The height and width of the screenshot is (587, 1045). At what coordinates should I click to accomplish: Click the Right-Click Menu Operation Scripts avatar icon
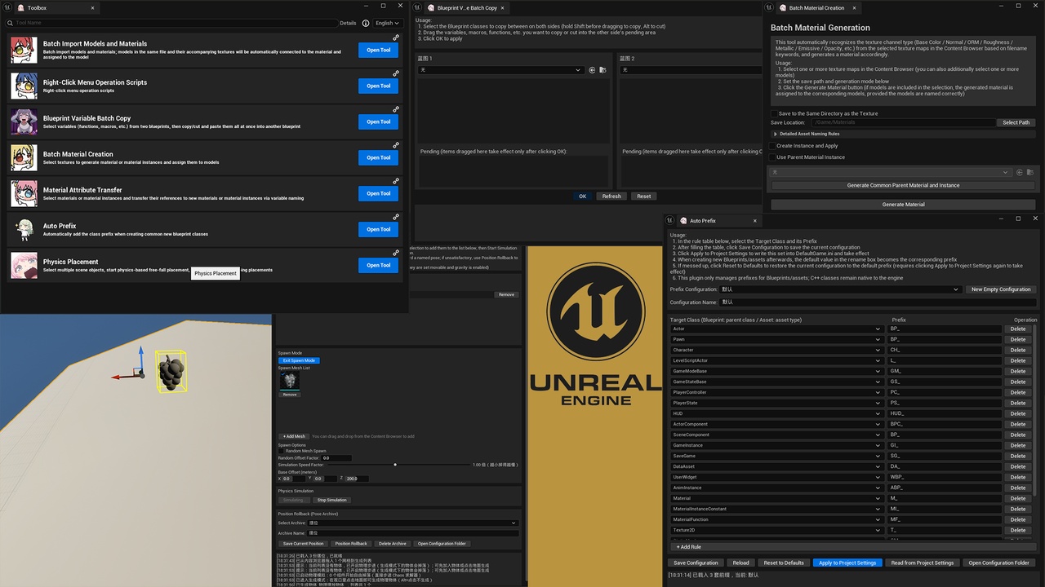[x=24, y=86]
